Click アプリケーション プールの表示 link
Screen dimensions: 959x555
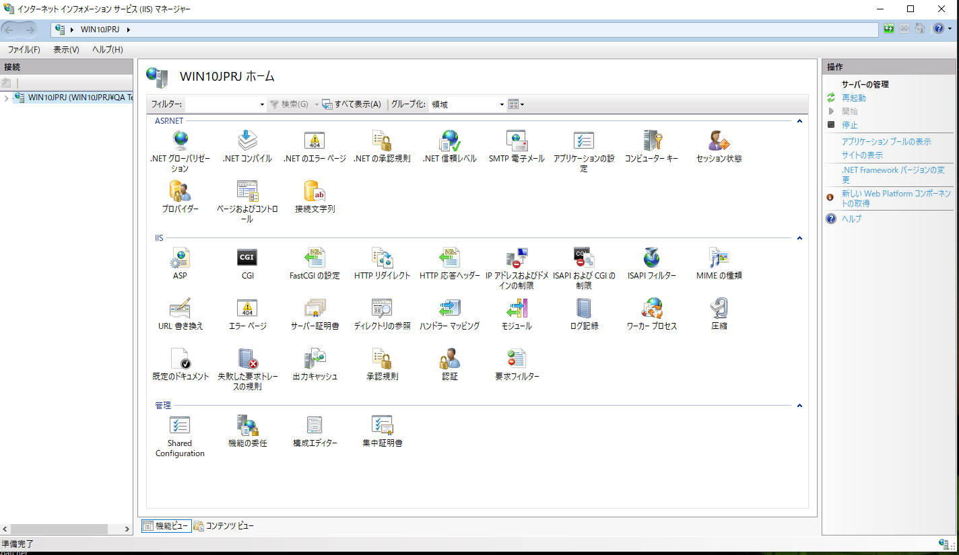coord(886,142)
